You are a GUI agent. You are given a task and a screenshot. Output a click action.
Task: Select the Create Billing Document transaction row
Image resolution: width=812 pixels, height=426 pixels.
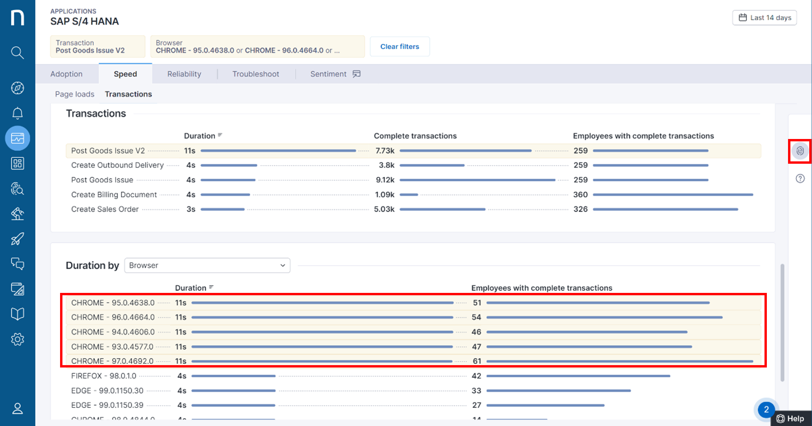pos(114,195)
